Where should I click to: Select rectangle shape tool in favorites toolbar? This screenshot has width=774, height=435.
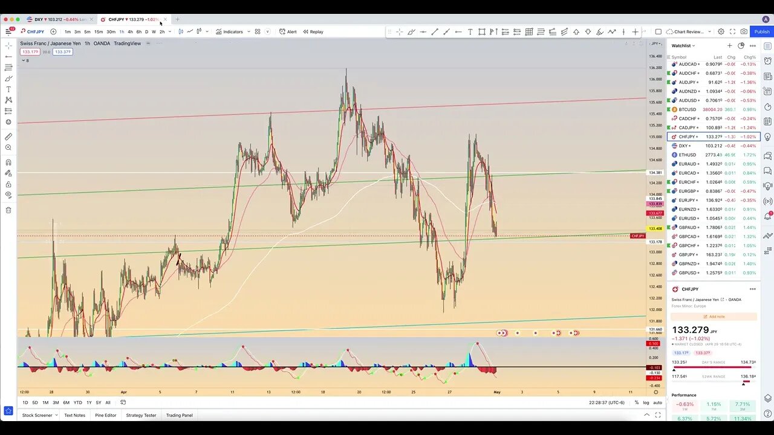click(482, 31)
